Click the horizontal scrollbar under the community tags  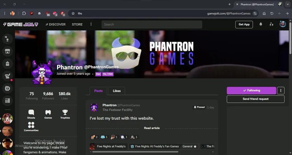[135, 152]
